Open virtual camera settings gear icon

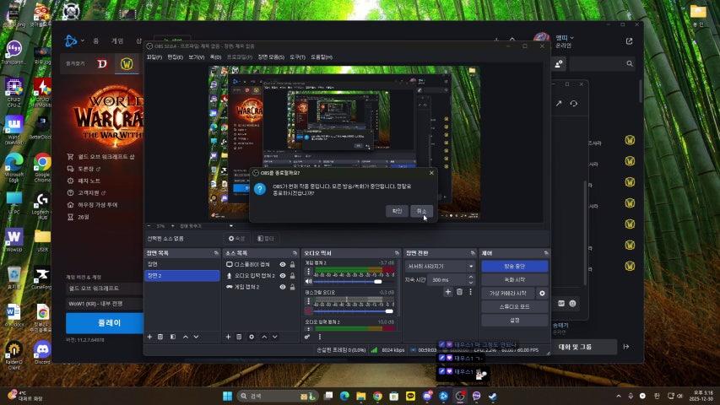click(542, 293)
